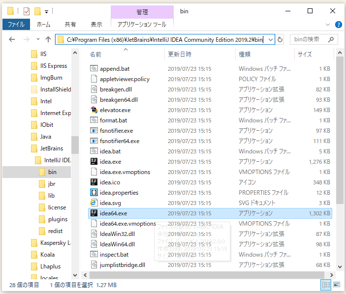Expand the ribbon with the chevron
346x294 pixels.
pos(328,25)
